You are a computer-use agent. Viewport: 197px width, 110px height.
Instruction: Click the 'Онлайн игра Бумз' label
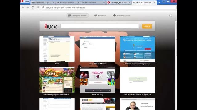57,94
